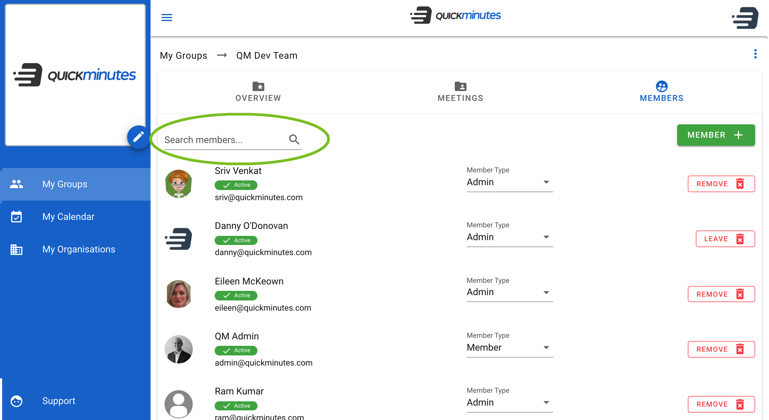Click trash icon in Sriv Venkat's Remove button

(740, 184)
